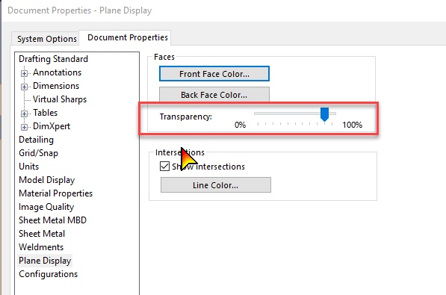This screenshot has height=295, width=446.
Task: Click the Transparency slider handle
Action: [x=324, y=114]
